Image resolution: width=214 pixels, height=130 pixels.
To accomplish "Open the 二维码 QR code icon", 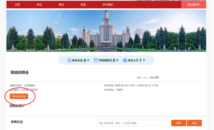I will point(157,77).
